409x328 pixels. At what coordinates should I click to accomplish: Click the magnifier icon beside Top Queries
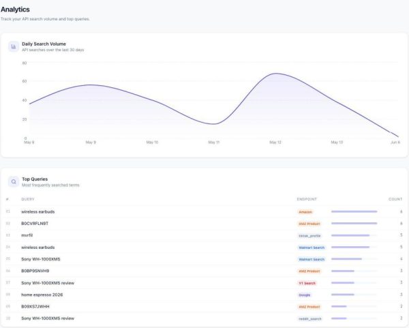(14, 181)
